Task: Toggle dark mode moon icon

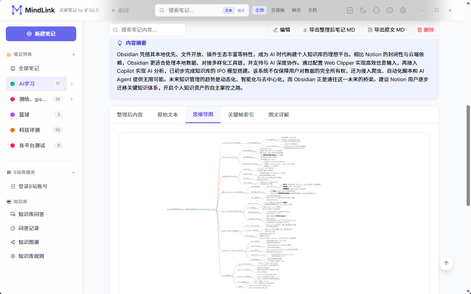Action: [x=363, y=10]
